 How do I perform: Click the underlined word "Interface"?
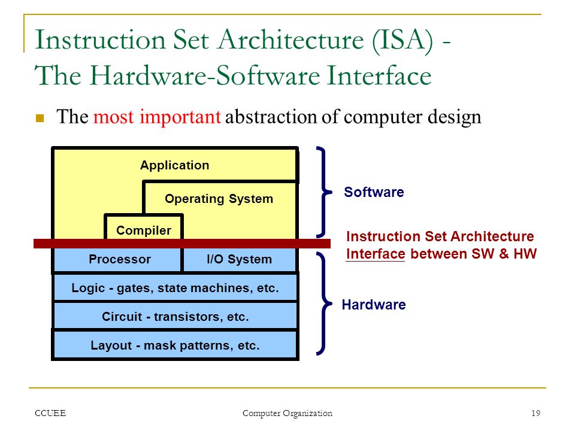click(376, 254)
